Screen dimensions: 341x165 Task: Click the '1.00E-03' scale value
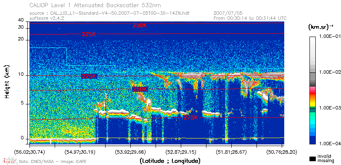[x=330, y=108]
